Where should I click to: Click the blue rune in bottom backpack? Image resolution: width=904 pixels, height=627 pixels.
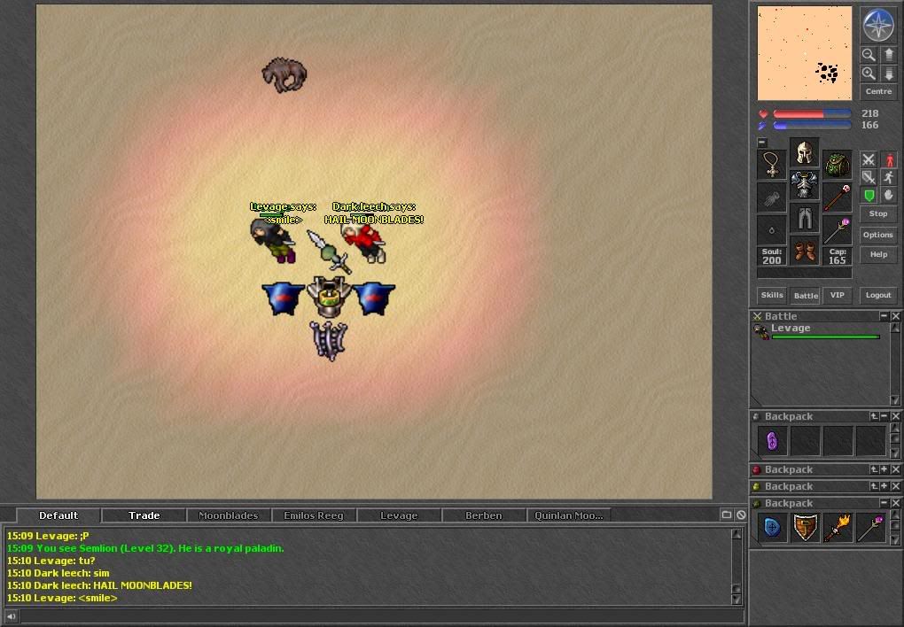pyautogui.click(x=772, y=527)
